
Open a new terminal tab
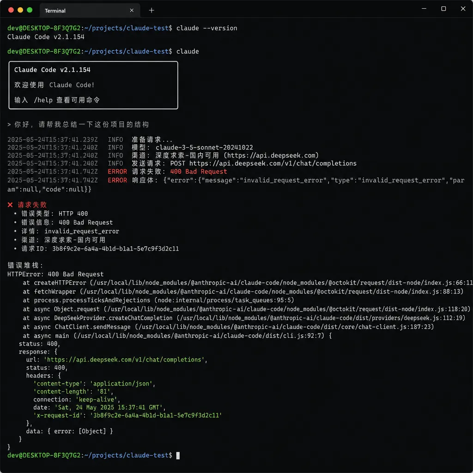[x=152, y=11]
